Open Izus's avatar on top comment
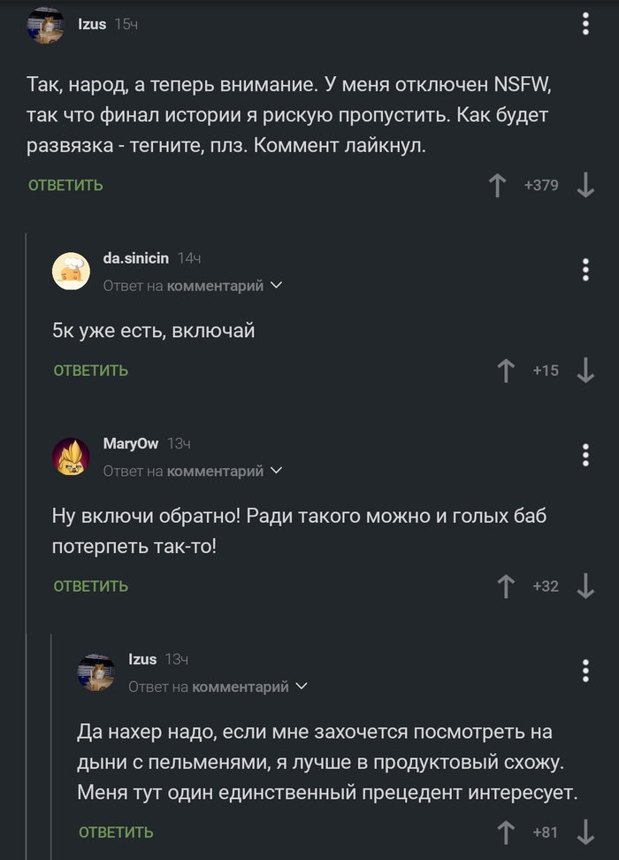The width and height of the screenshot is (619, 860). (45, 25)
